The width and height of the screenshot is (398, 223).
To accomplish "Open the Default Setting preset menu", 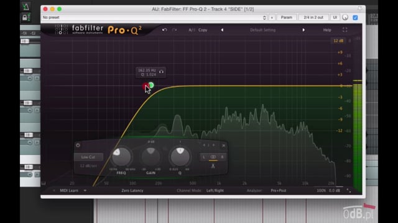I will (x=262, y=30).
